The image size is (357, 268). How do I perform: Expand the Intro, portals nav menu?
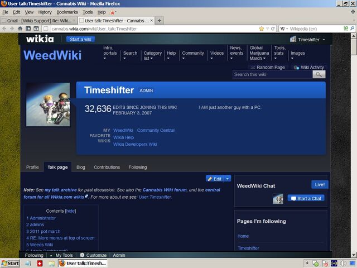tap(110, 53)
